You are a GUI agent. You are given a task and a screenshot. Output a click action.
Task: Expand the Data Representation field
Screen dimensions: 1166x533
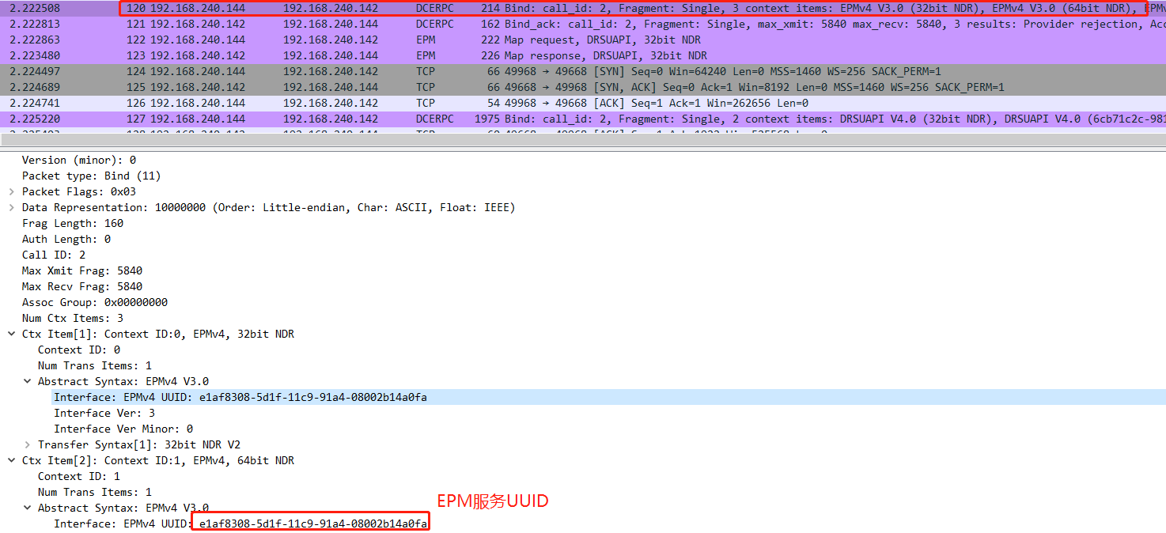click(11, 207)
